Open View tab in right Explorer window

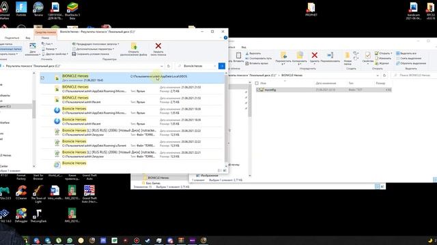244,47
